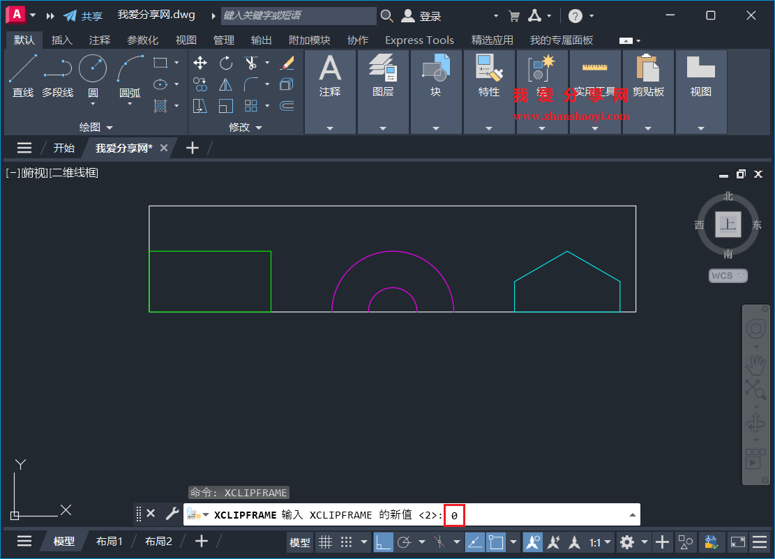Expand the Array tool dropdown arrow
The image size is (775, 559).
point(266,106)
